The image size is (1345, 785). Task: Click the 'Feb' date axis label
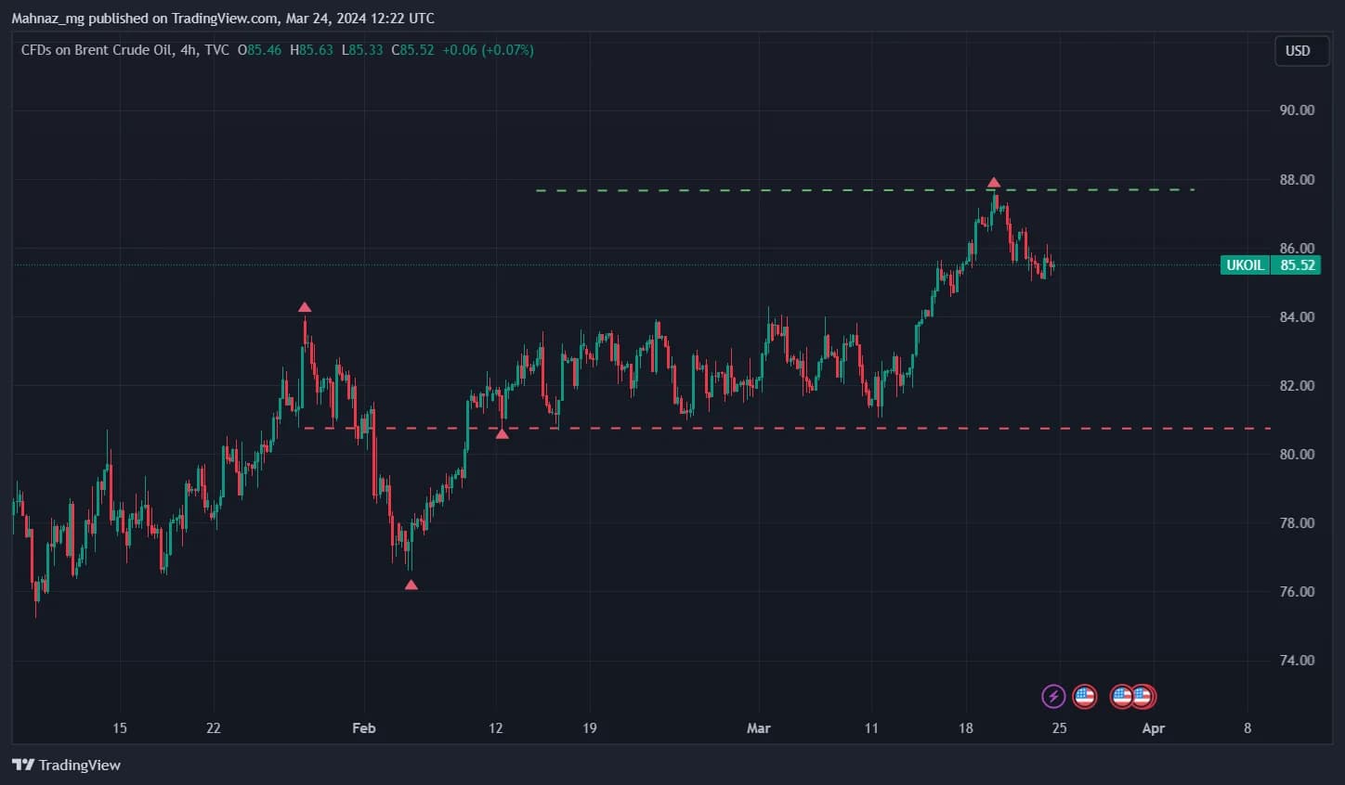click(364, 728)
